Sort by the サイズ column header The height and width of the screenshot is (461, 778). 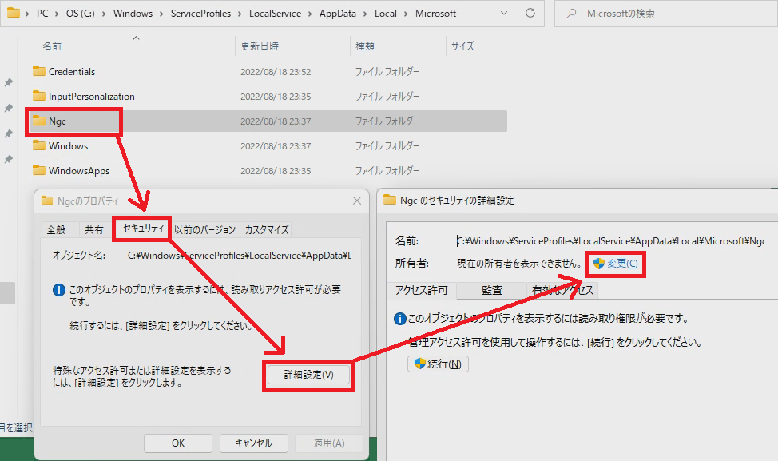pyautogui.click(x=462, y=46)
